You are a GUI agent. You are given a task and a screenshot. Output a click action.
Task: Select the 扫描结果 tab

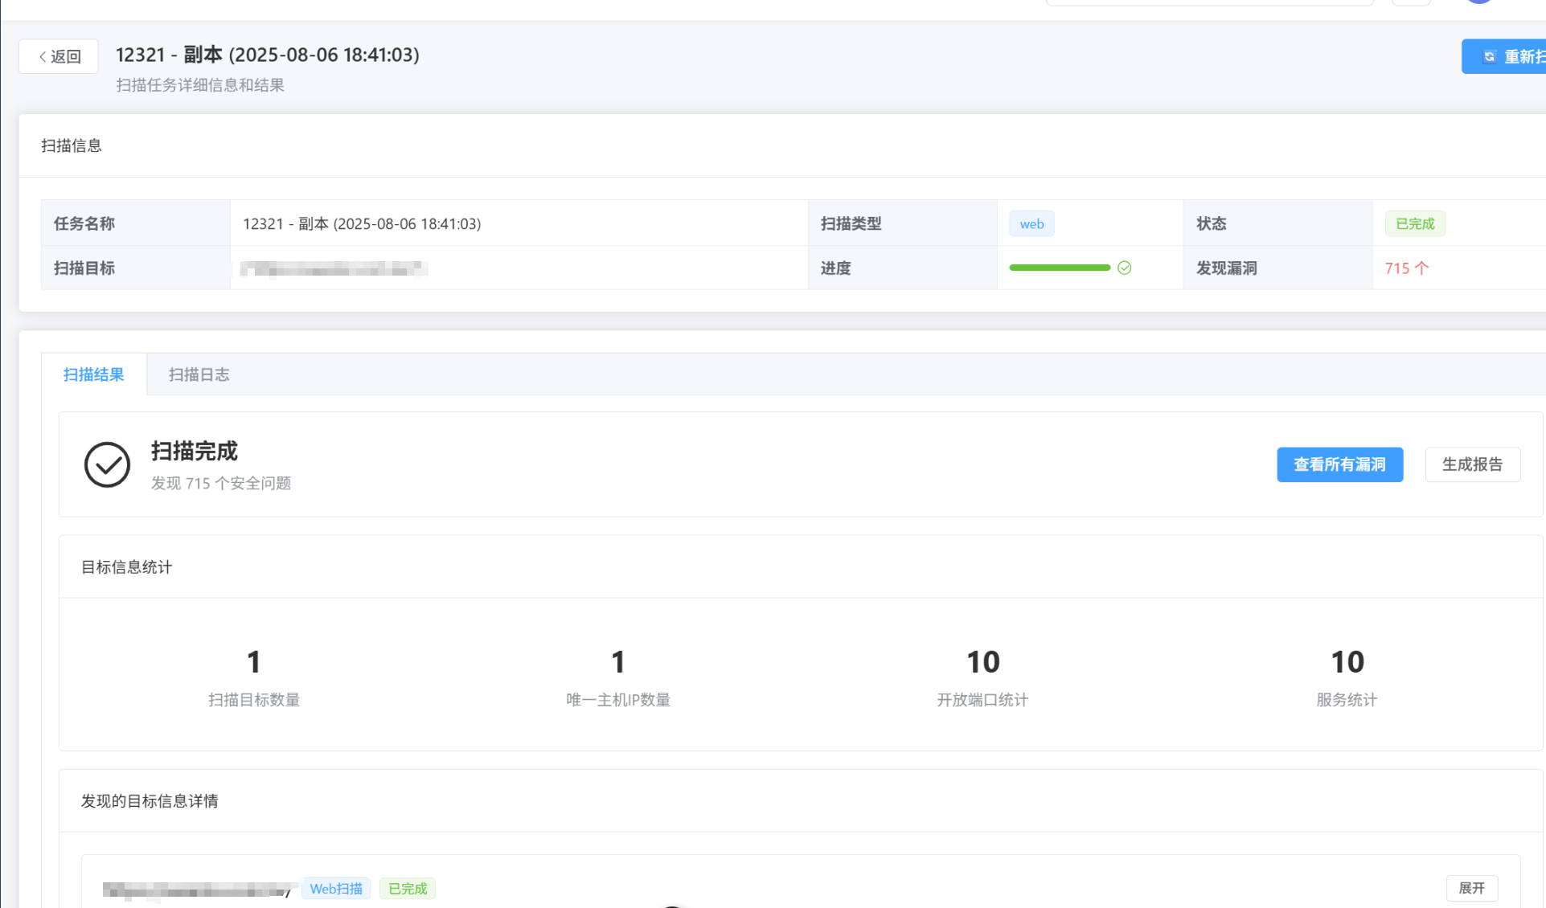[94, 374]
